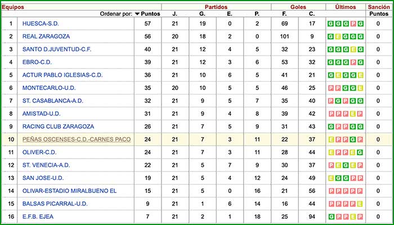The image size is (394, 225).
Task: Open the sort arrow beside Puntos
Action: pyautogui.click(x=137, y=14)
